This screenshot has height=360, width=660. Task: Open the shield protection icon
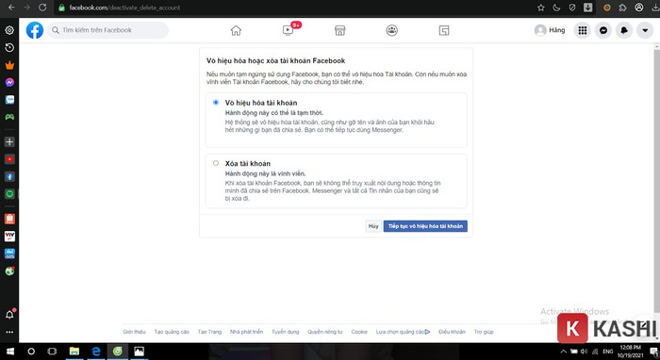(x=572, y=8)
